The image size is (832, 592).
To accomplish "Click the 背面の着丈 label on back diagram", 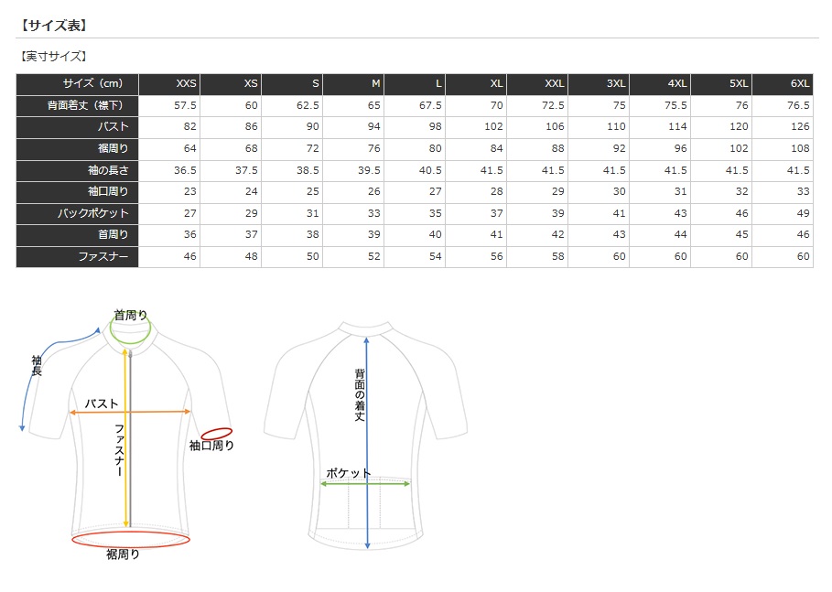I will 360,395.
